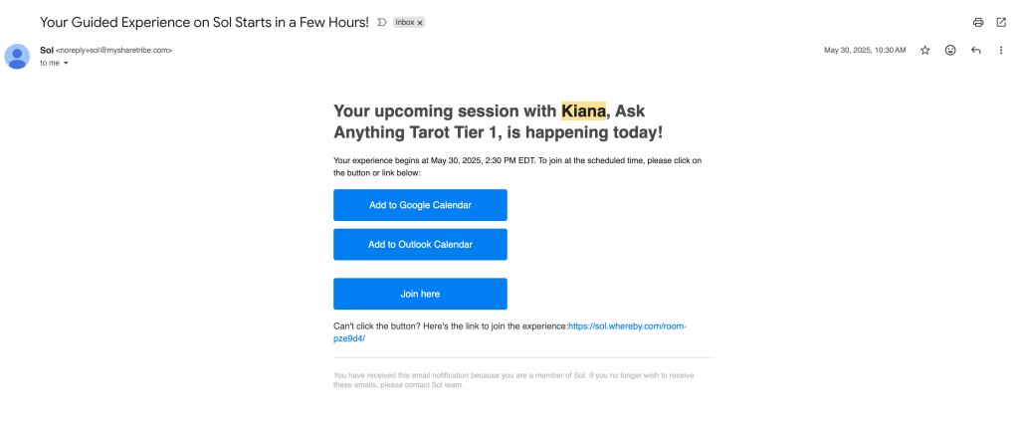Click the noreply sender email address
The image size is (1019, 435).
coord(114,50)
